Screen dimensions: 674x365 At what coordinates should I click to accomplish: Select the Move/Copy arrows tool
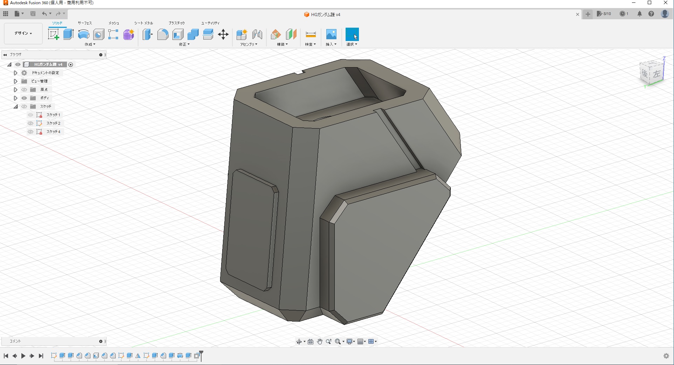pyautogui.click(x=223, y=34)
